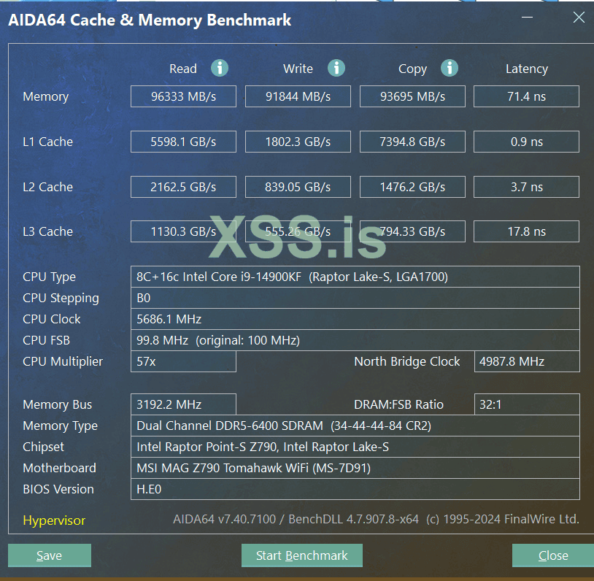Click the Save button

click(49, 555)
